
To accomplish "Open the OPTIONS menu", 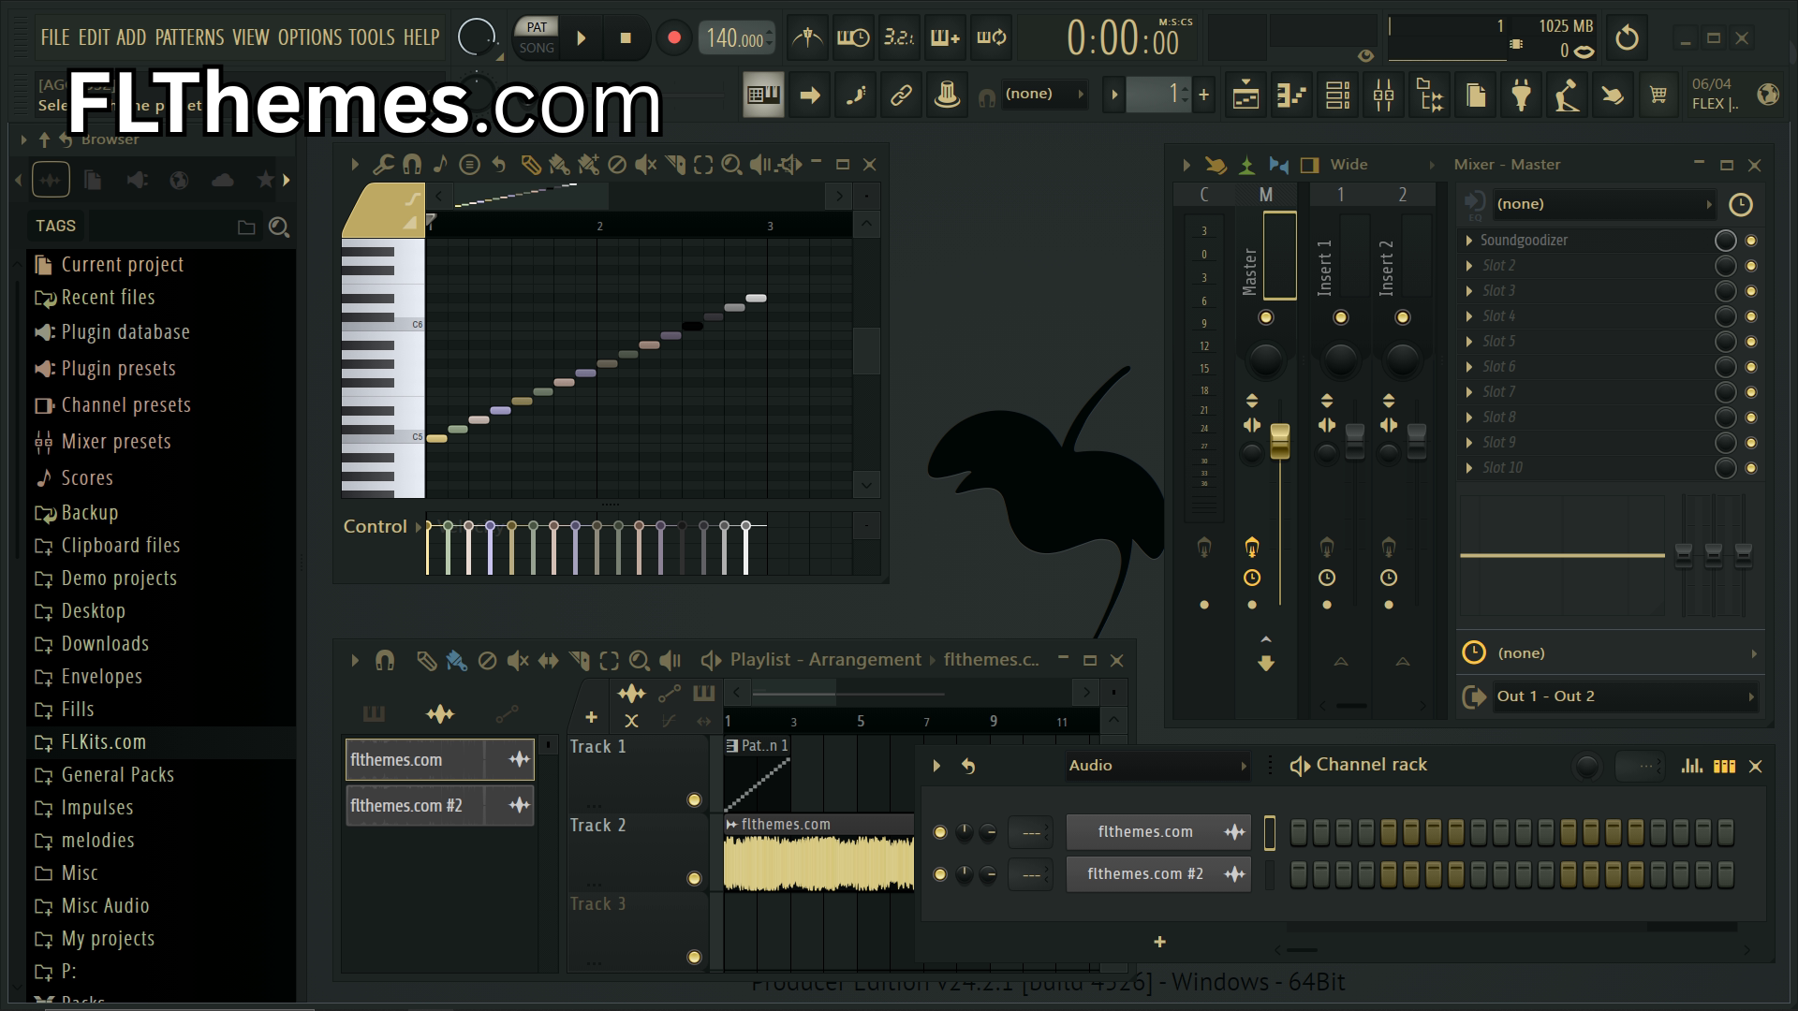I will click(x=310, y=37).
